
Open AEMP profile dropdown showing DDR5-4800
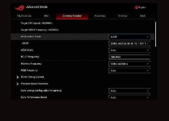coord(130,43)
